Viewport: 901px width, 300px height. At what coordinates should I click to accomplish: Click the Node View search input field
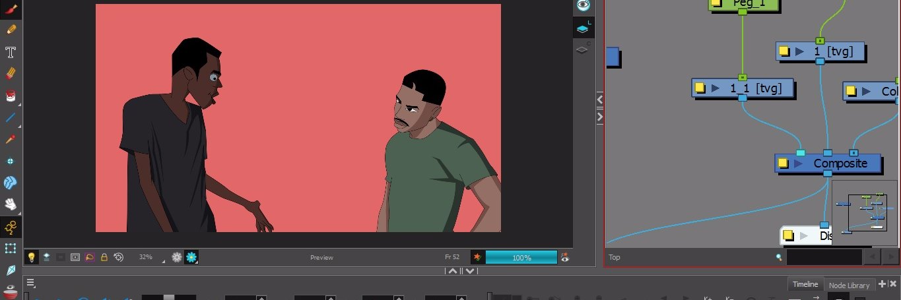point(824,257)
